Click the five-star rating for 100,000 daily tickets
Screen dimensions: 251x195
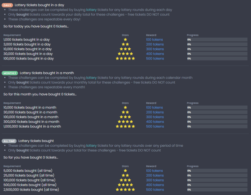[x=125, y=58]
